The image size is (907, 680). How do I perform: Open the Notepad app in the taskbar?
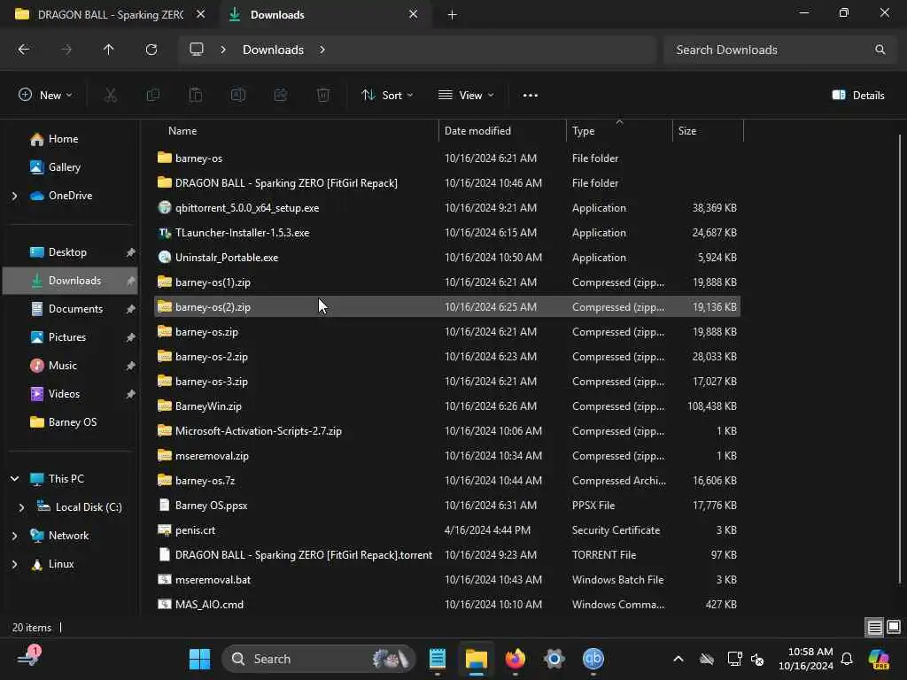[x=438, y=659]
